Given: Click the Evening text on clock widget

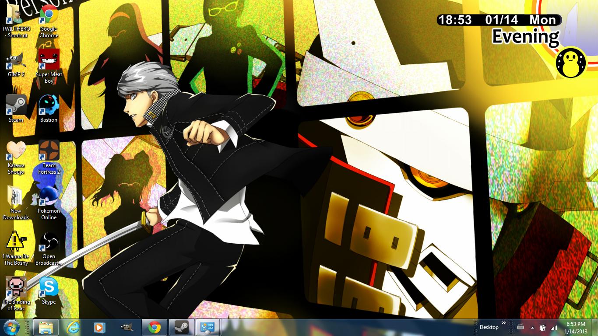Looking at the screenshot, I should (x=525, y=37).
